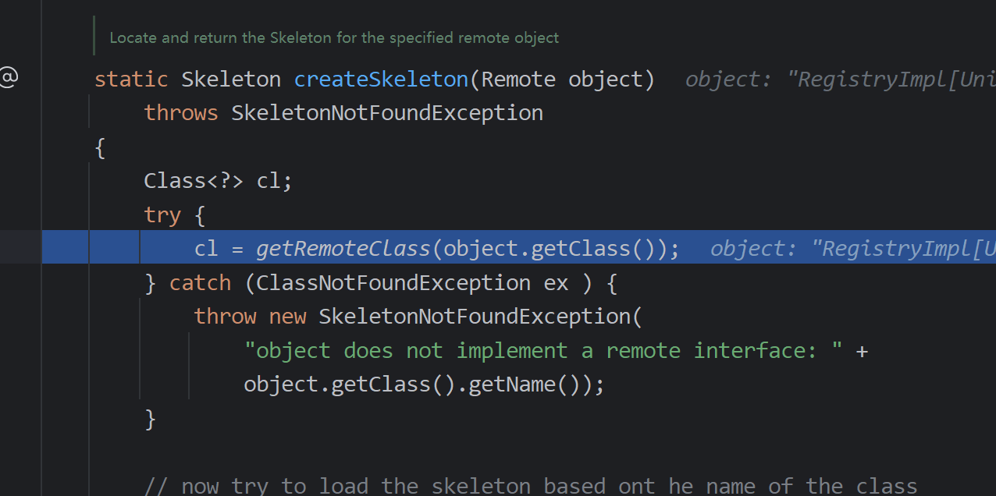996x496 pixels.
Task: Click the throws keyword
Action: click(181, 113)
